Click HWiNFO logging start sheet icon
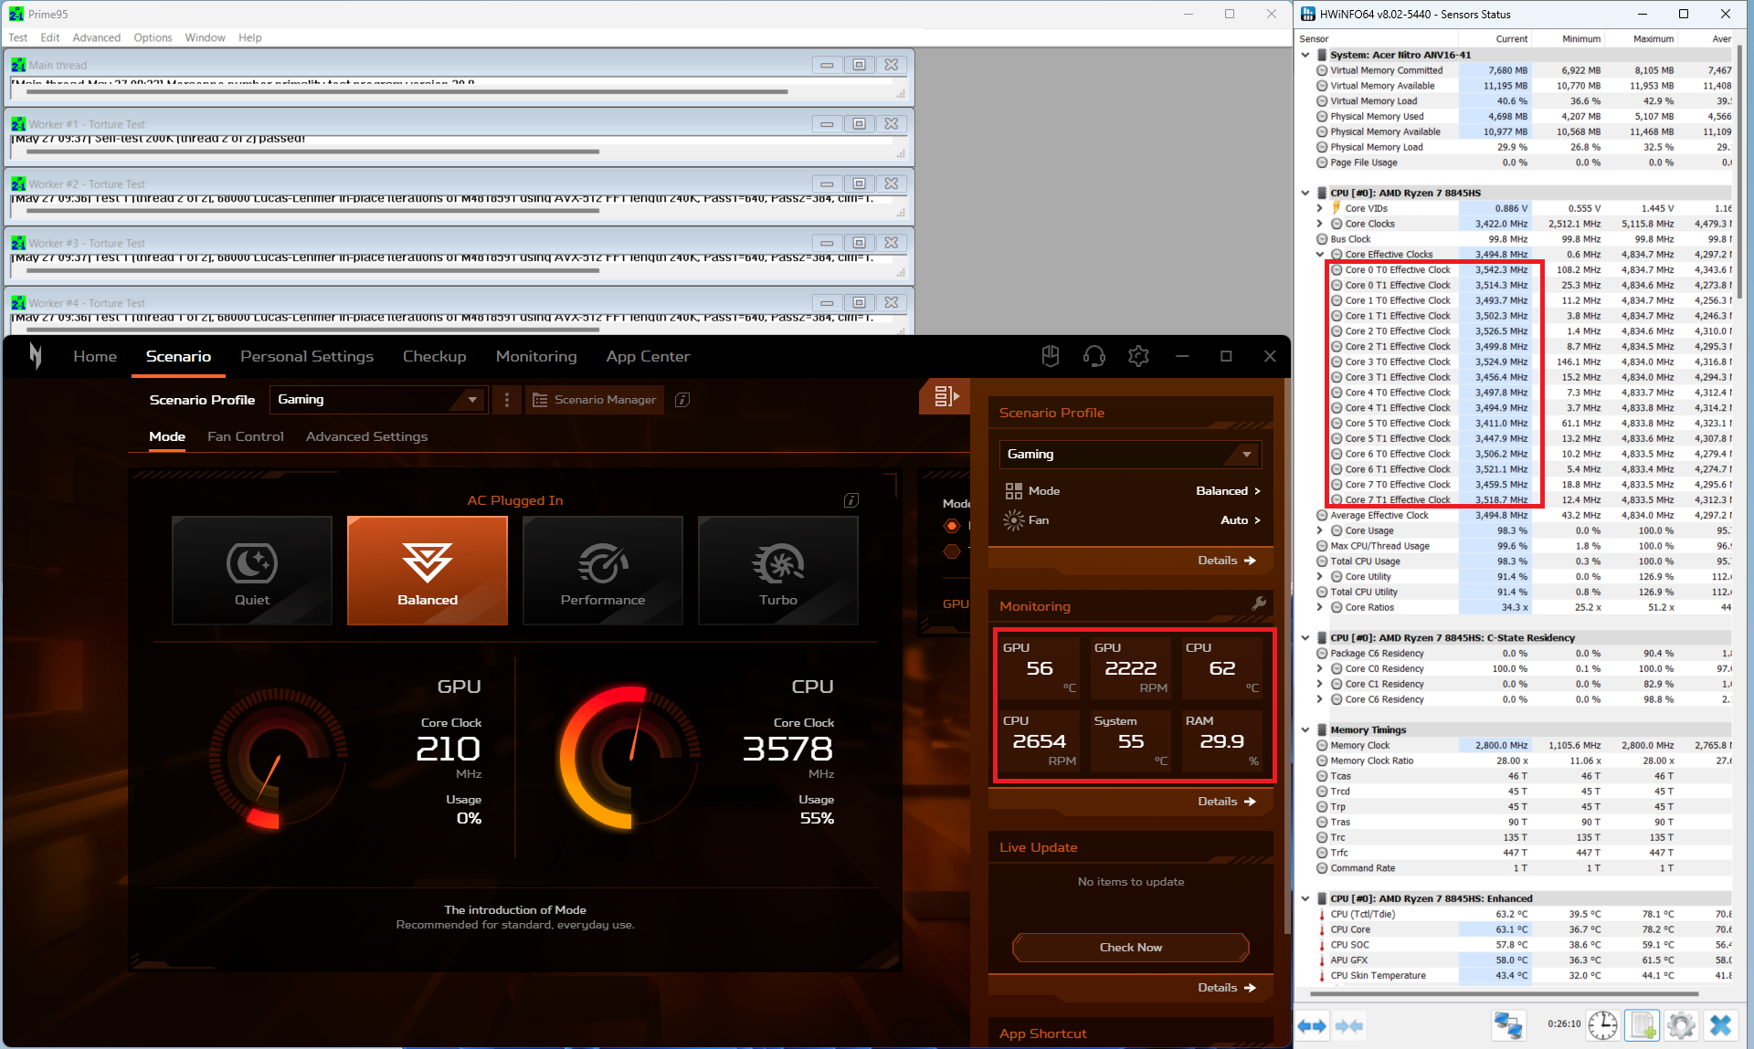1754x1049 pixels. pyautogui.click(x=1642, y=1026)
